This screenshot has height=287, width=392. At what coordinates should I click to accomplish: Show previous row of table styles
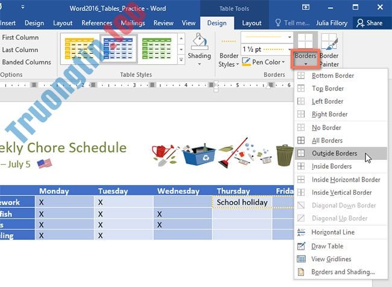(x=182, y=39)
